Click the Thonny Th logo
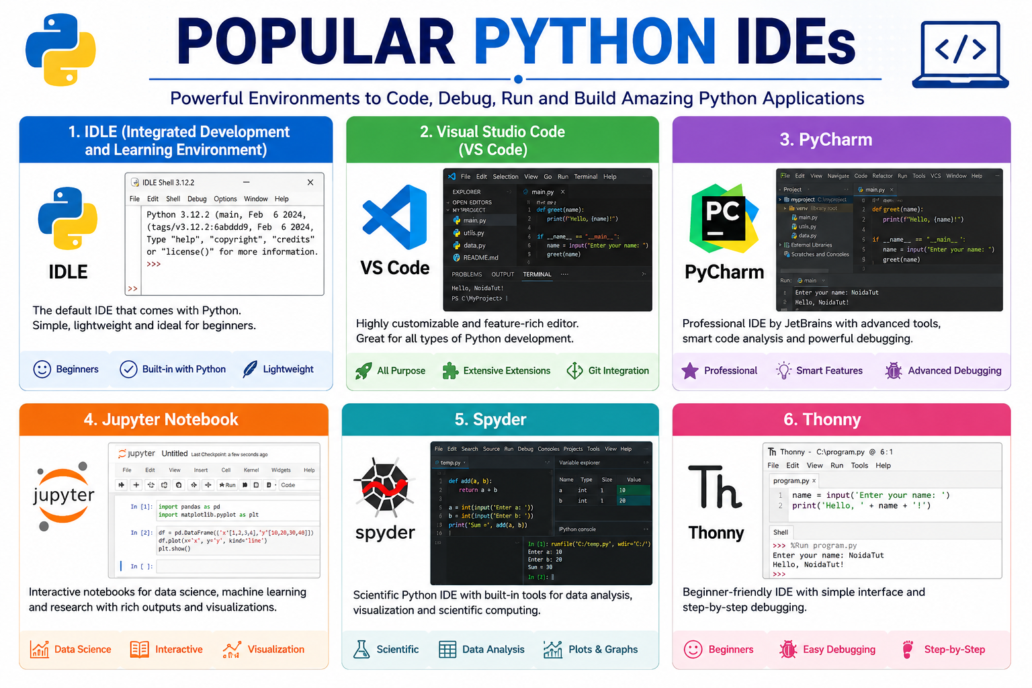Image resolution: width=1032 pixels, height=688 pixels. (x=715, y=486)
